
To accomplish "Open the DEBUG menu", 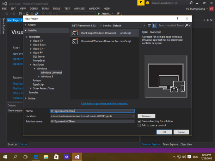I will [x=34, y=9].
